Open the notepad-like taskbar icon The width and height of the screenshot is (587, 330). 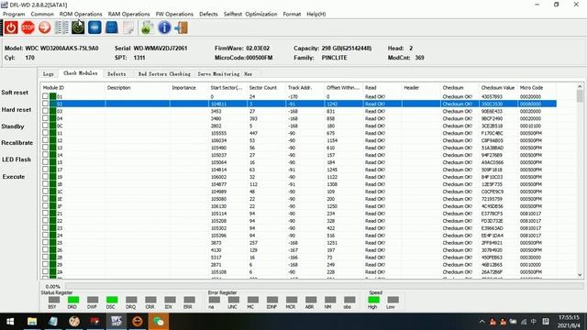tap(53, 322)
